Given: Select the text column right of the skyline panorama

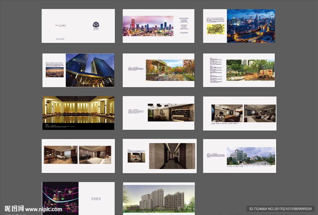Looking at the screenshot, I should [x=184, y=25].
